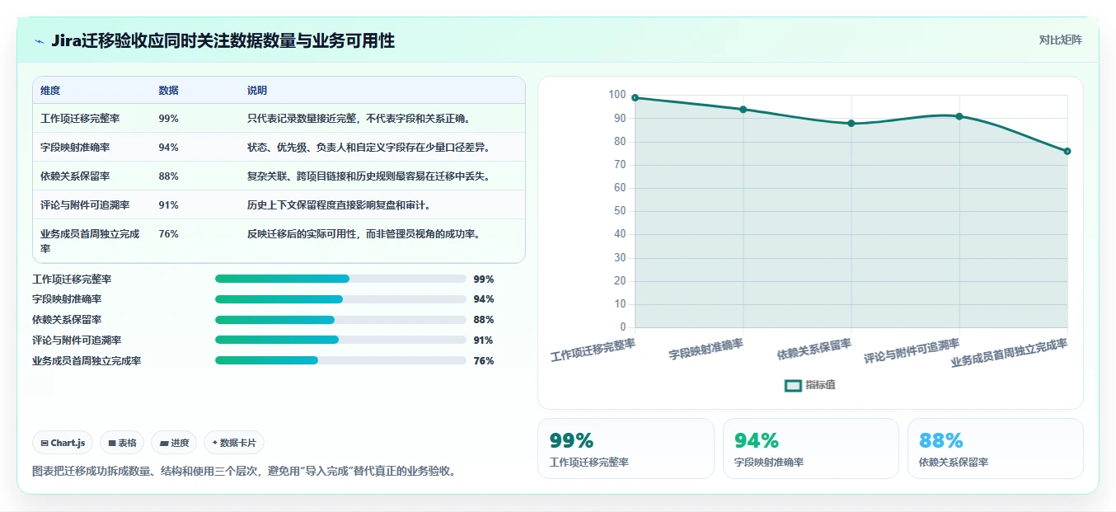Click the 50 tick on the chart y-axis
This screenshot has width=1116, height=512.
point(620,211)
